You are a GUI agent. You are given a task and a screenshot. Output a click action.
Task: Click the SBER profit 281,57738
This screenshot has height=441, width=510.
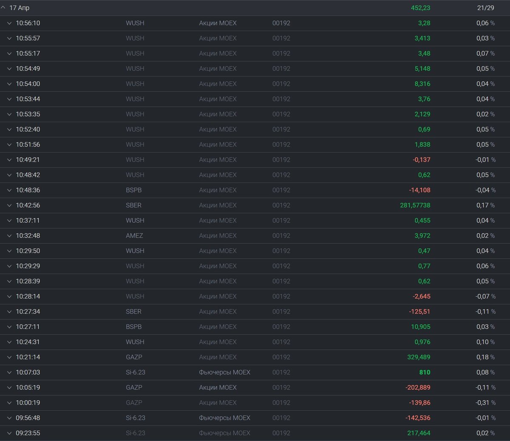click(x=415, y=205)
